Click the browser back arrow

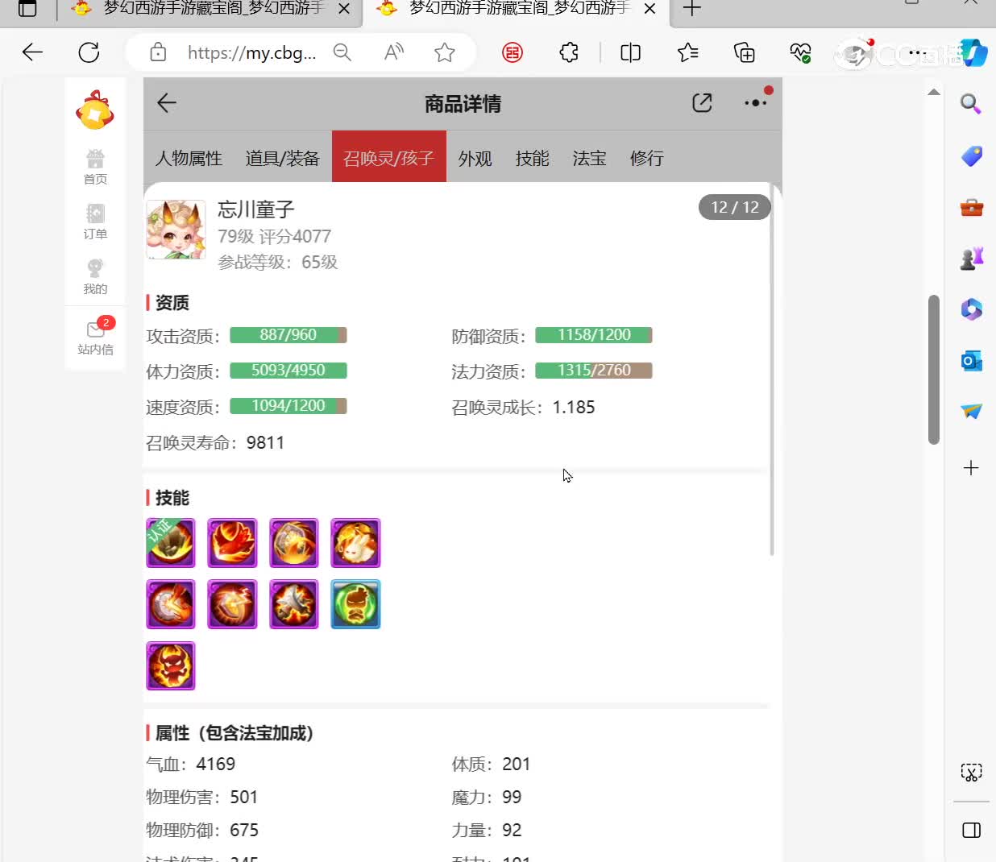(32, 52)
